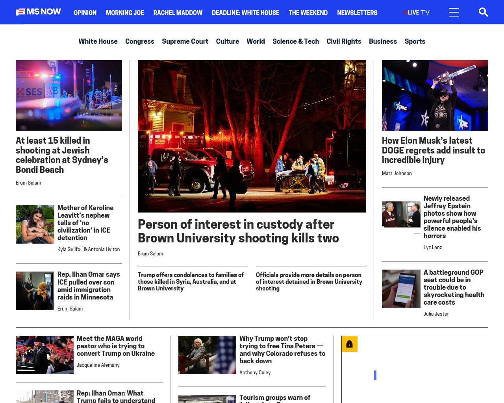Open Trump condolences related story link
This screenshot has height=403, width=504.
[191, 281]
